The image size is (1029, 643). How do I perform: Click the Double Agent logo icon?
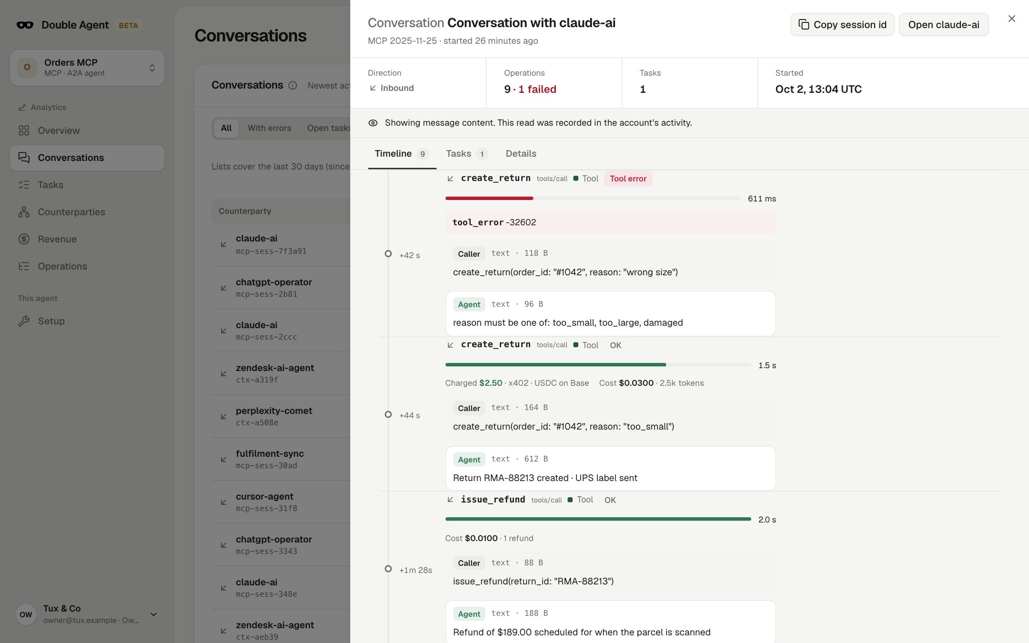(25, 25)
